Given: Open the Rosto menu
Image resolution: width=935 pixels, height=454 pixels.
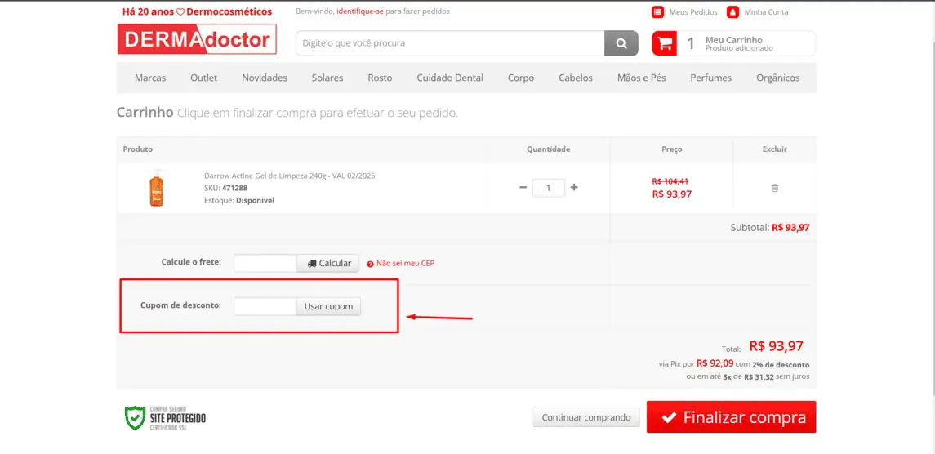Looking at the screenshot, I should tap(380, 78).
